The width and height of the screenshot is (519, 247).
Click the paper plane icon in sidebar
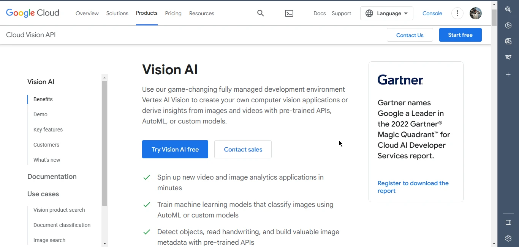tap(508, 57)
